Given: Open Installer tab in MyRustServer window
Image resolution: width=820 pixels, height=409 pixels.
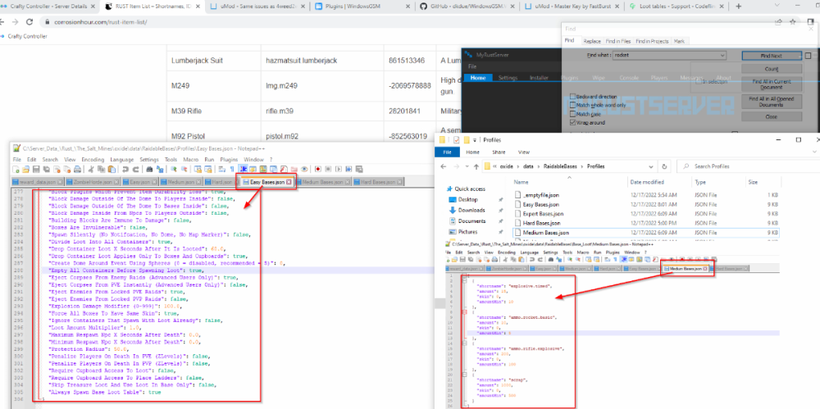Looking at the screenshot, I should [x=540, y=78].
